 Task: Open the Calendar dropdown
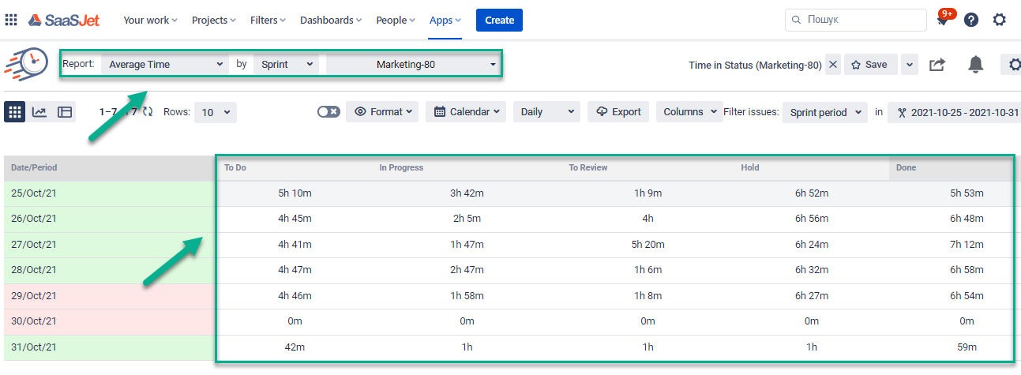coord(467,112)
